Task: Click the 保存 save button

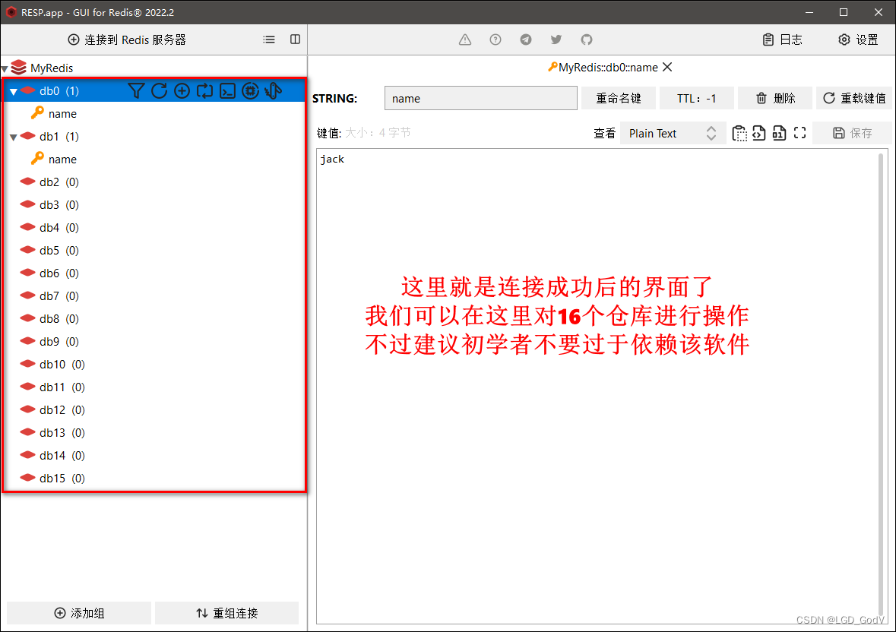Action: click(852, 133)
